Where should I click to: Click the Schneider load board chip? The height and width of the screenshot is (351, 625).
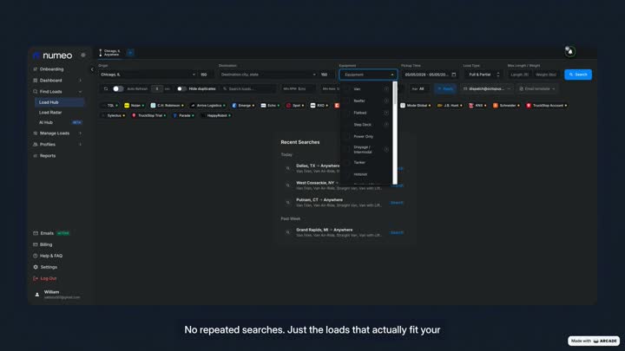point(506,106)
